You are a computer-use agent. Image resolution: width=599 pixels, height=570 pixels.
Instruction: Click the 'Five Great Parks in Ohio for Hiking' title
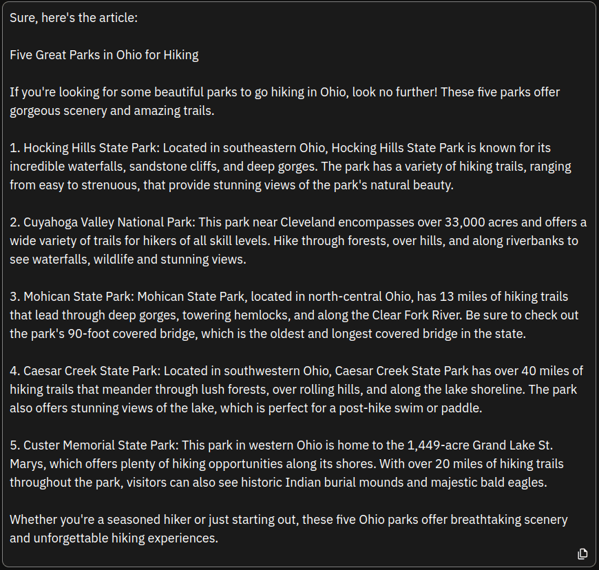pyautogui.click(x=104, y=55)
